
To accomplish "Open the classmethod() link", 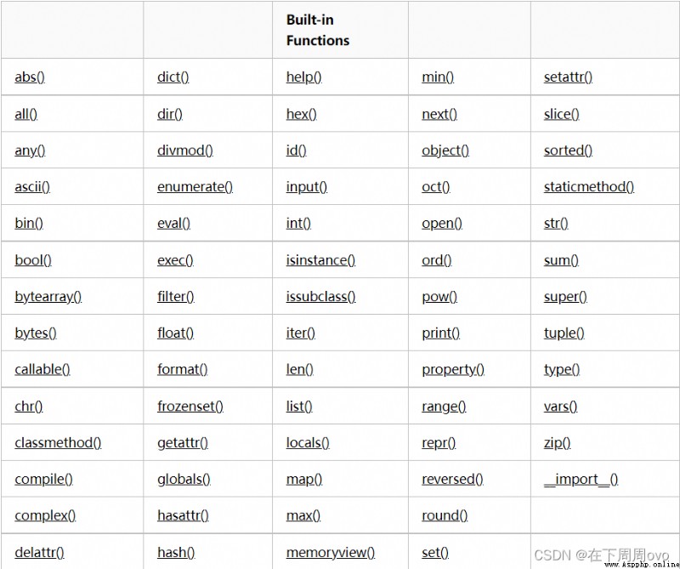I will tap(58, 443).
